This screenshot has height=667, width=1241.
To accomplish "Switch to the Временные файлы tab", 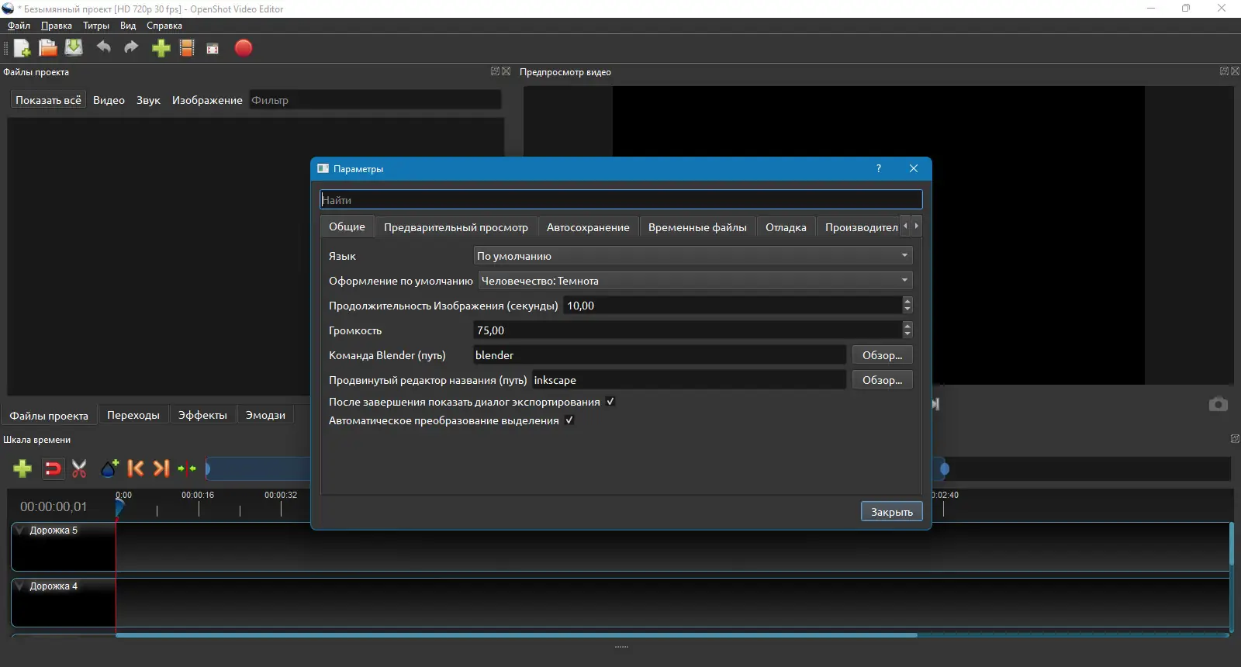I will 697,227.
